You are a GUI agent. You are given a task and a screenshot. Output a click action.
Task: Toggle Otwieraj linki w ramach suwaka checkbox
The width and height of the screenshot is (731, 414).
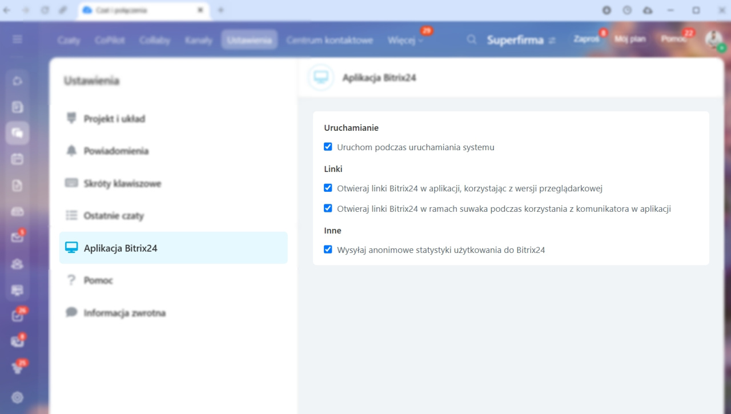pos(328,208)
